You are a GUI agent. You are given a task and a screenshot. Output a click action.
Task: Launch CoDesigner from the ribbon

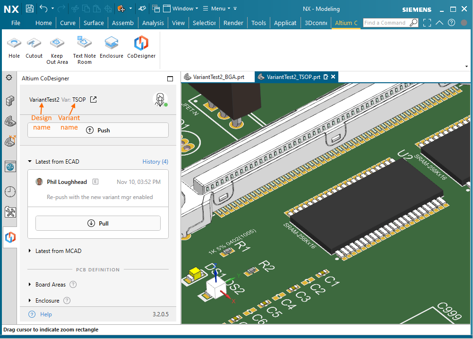[141, 48]
